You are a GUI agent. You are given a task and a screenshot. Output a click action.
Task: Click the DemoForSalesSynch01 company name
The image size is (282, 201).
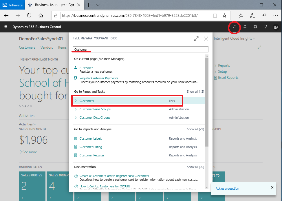pos(41,39)
